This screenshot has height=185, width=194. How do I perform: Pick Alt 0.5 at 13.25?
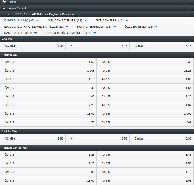145,71
